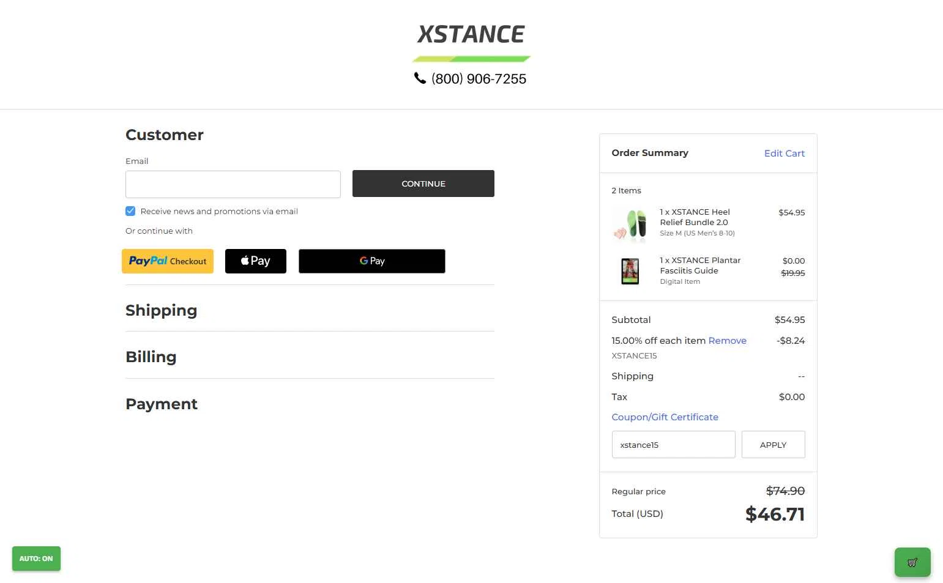The image size is (943, 583).
Task: Click the XSTANCE Plantar Fasciitis Guide name
Action: click(x=700, y=266)
